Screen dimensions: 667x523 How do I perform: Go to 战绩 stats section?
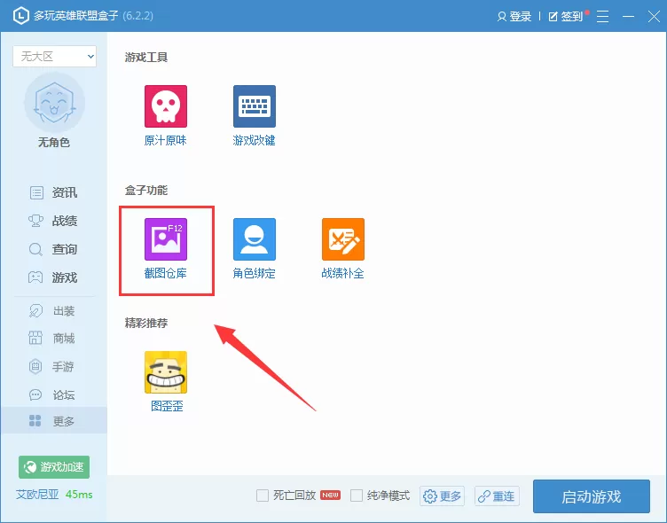point(53,221)
